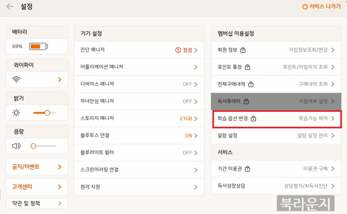Viewport: 347px width, 214px height.
Task: Open 원격 지원 row
Action: pos(139,187)
